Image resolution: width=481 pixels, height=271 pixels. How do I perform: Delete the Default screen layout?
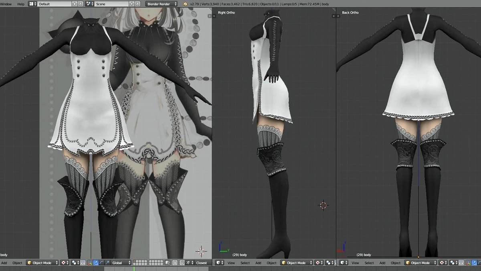pos(81,4)
